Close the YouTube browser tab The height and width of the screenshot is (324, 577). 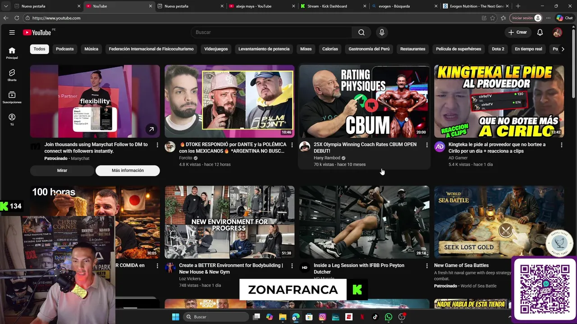pos(151,6)
